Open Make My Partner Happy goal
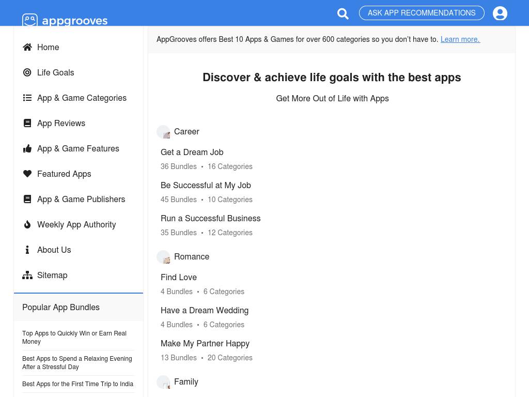Viewport: 529px width, 397px height. tap(205, 343)
